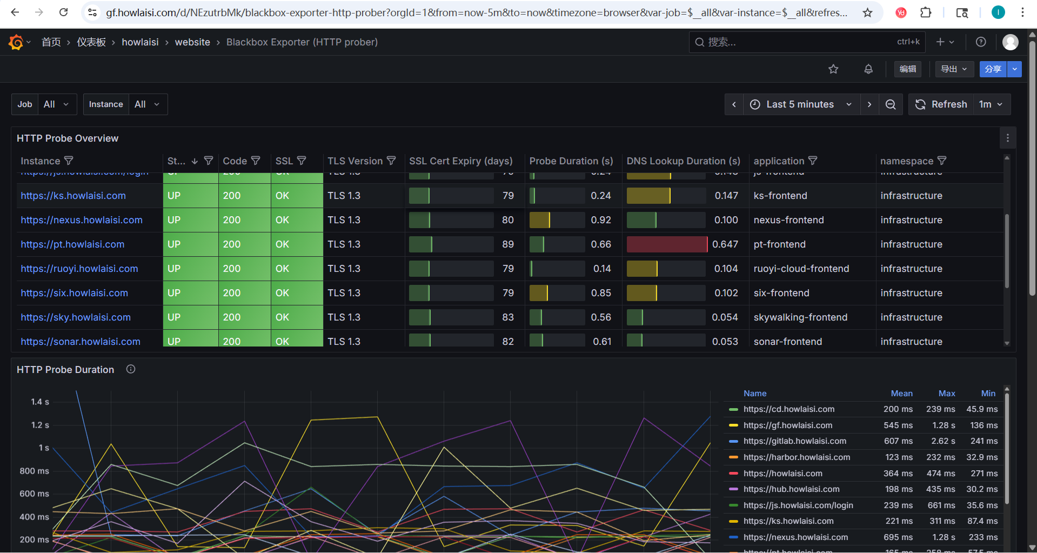1037x553 pixels.
Task: Open the Instance column filter icon
Action: click(69, 161)
